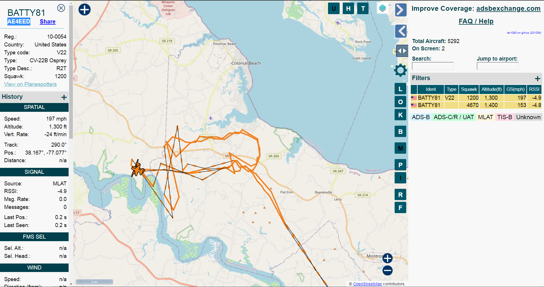Screen dimensions: 544x287
Task: Click the R map button
Action: tap(400, 195)
